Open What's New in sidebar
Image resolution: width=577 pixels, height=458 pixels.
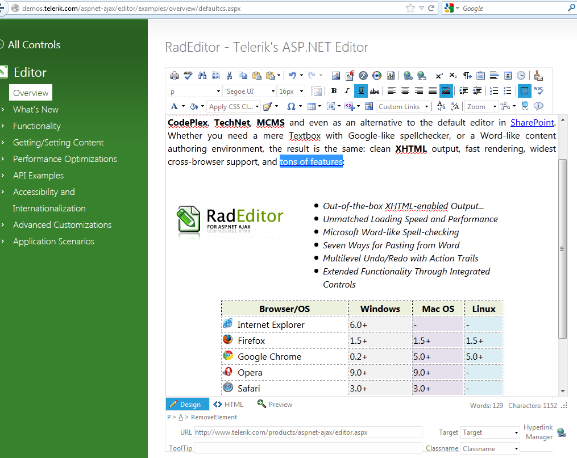(36, 110)
